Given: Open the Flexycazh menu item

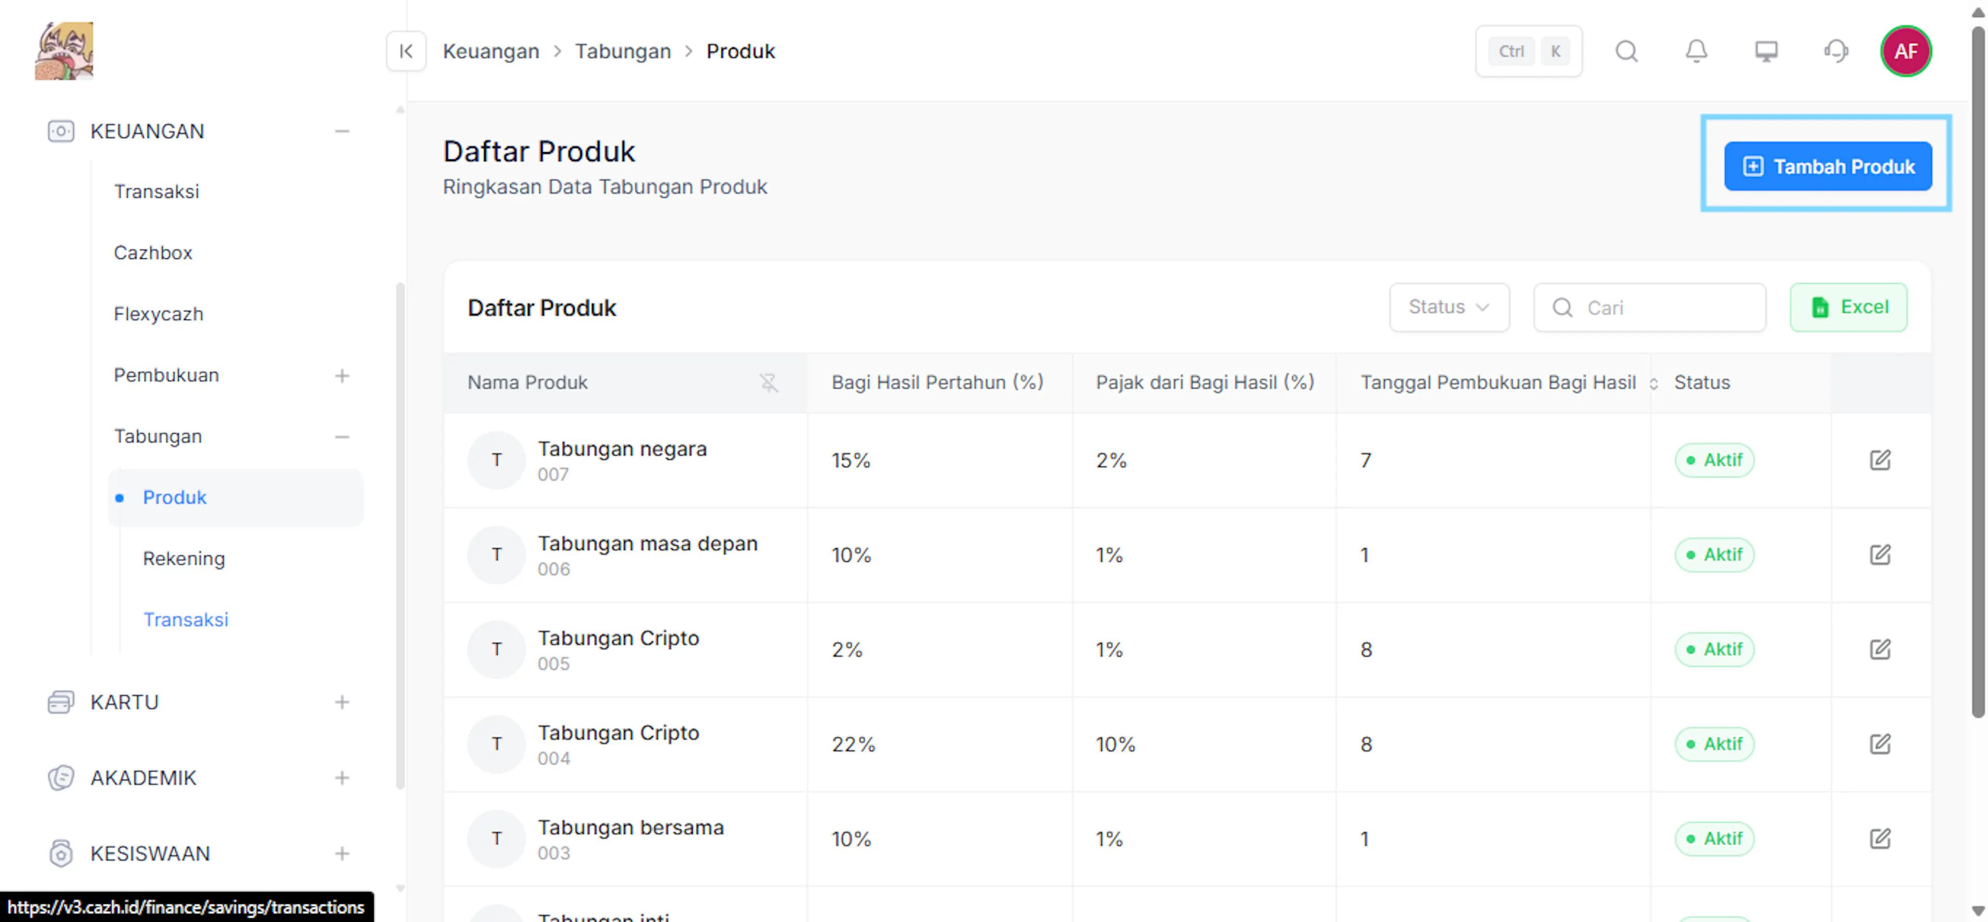Looking at the screenshot, I should point(158,314).
